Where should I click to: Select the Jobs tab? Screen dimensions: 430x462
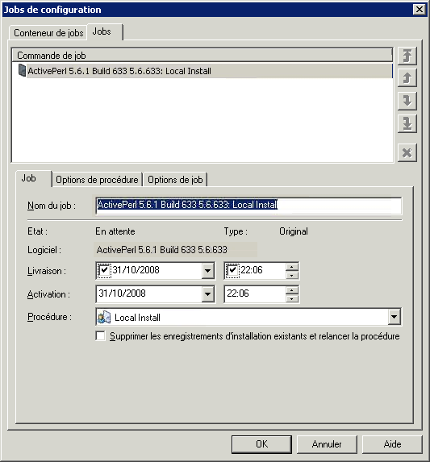pyautogui.click(x=105, y=31)
